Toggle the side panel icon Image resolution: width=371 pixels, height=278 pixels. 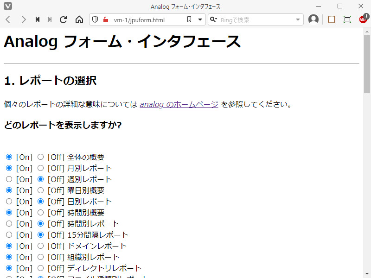332,19
